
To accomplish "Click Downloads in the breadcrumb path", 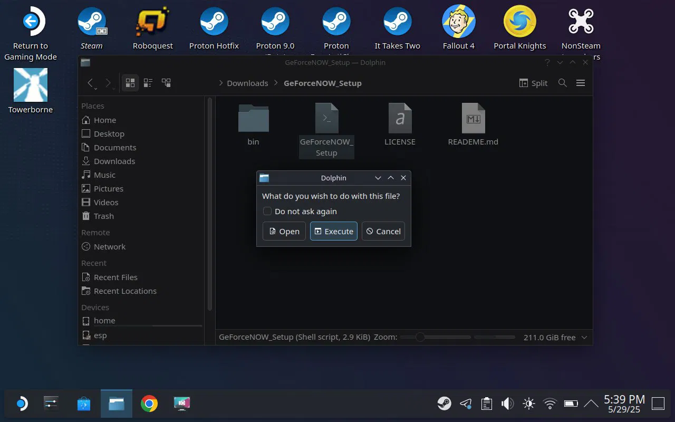I will click(x=247, y=83).
